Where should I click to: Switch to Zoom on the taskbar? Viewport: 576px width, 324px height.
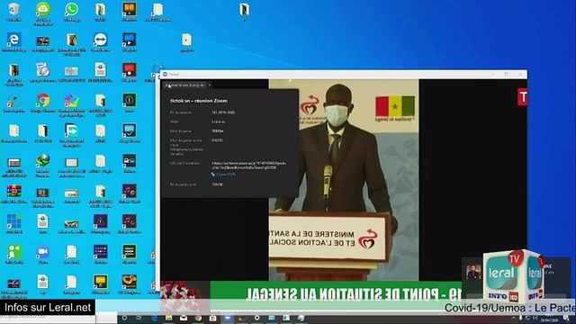[x=228, y=318]
